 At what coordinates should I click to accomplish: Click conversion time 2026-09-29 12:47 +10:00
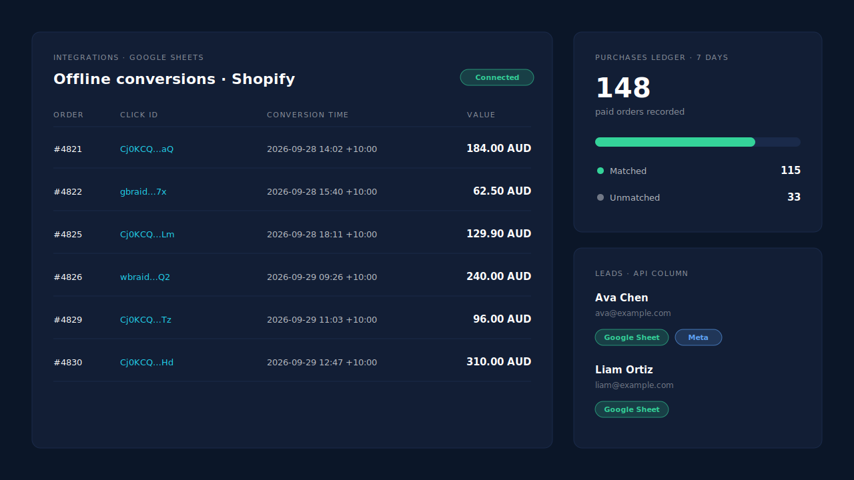pos(322,363)
